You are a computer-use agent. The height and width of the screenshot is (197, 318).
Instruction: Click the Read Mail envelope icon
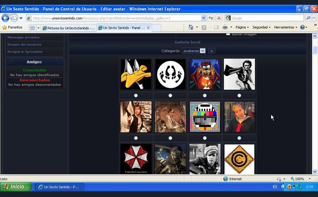click(x=216, y=27)
